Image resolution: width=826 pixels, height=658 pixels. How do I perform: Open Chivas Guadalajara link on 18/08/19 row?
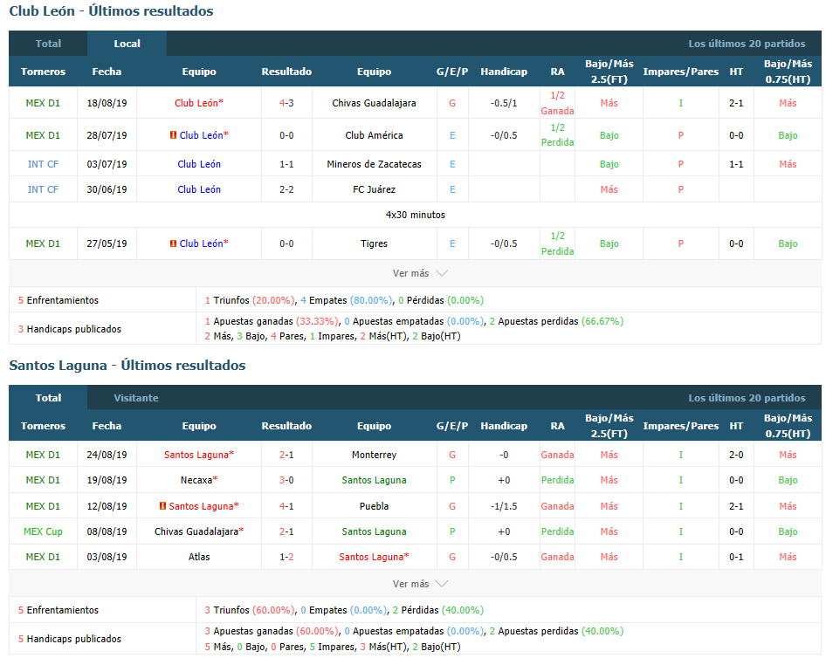click(374, 103)
